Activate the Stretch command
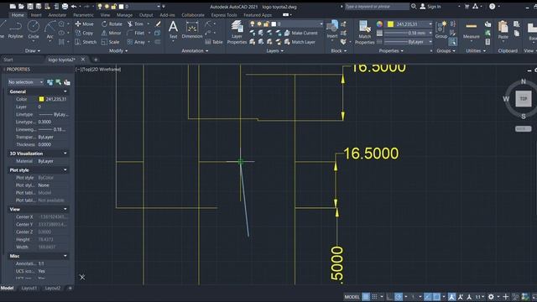Viewport: 537px width, 302px height. point(86,42)
